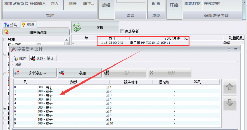The width and height of the screenshot is (247, 130).
Task: Switch to the 属性 tab in the dialog
Action: point(20,58)
